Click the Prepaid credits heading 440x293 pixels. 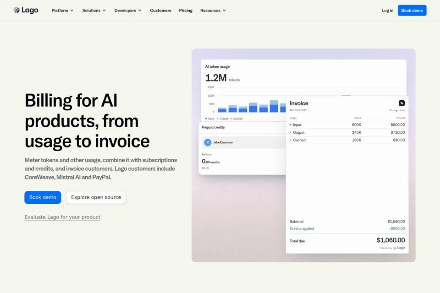tap(213, 127)
